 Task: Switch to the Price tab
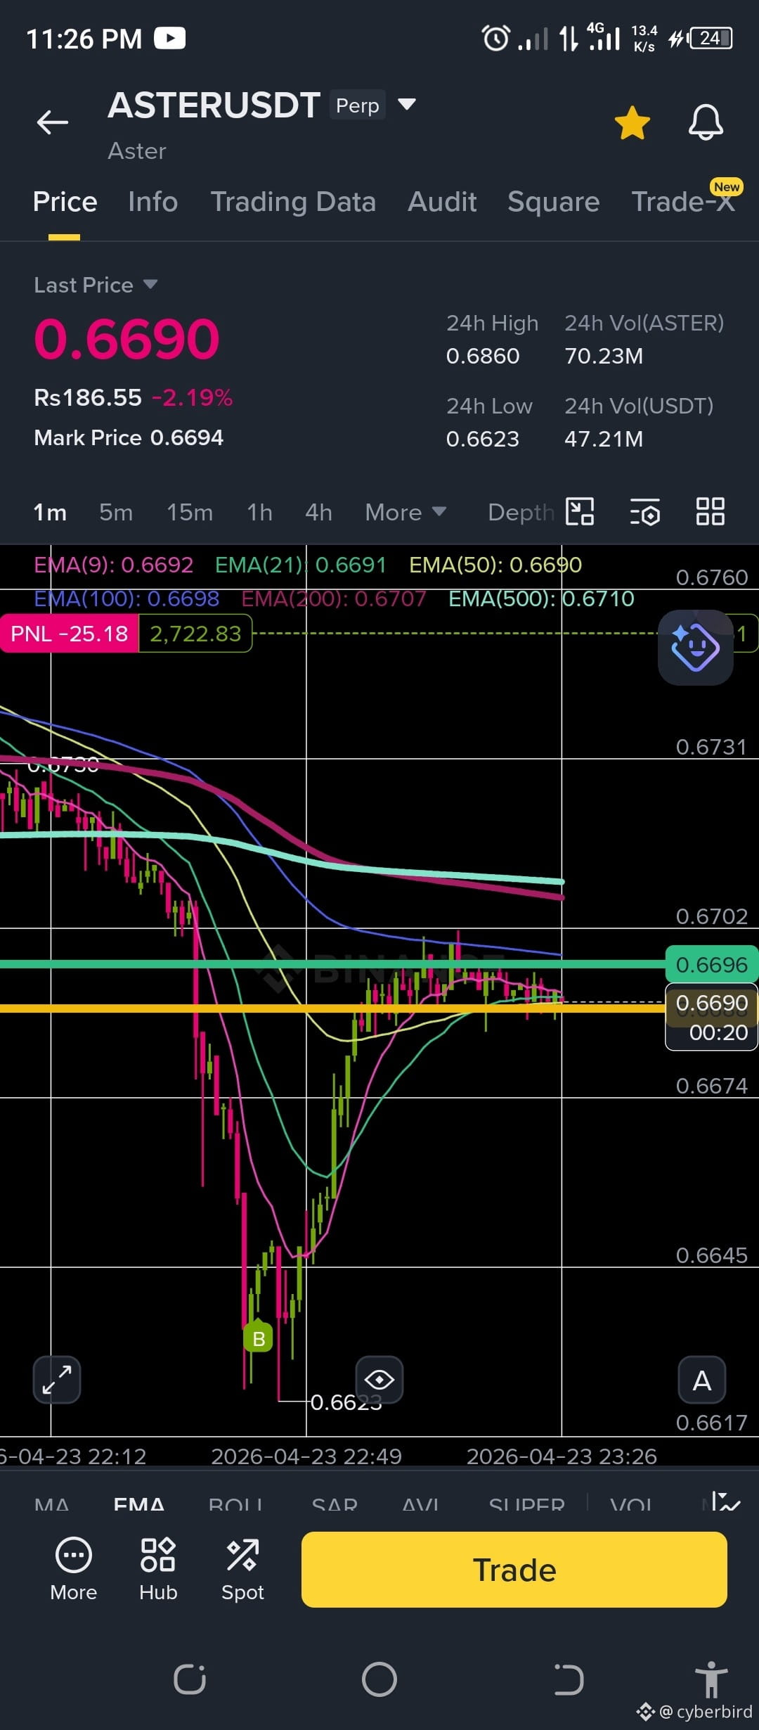click(x=65, y=202)
